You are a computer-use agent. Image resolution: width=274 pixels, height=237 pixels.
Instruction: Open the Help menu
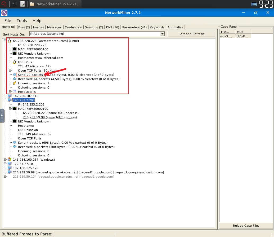[37, 21]
